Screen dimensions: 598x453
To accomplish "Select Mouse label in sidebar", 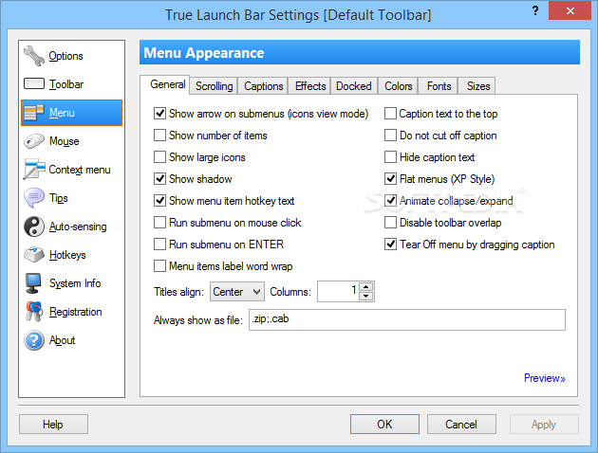I will click(65, 141).
